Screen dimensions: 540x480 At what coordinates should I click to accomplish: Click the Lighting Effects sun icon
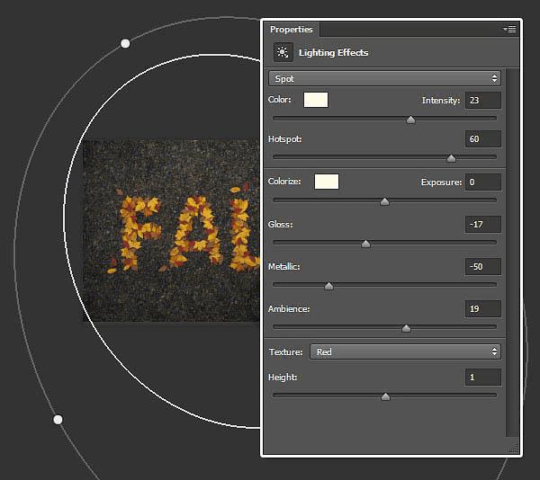pos(283,52)
